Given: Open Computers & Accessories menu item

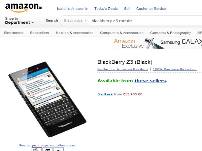Looking at the screenshot, I should tap(122, 33).
